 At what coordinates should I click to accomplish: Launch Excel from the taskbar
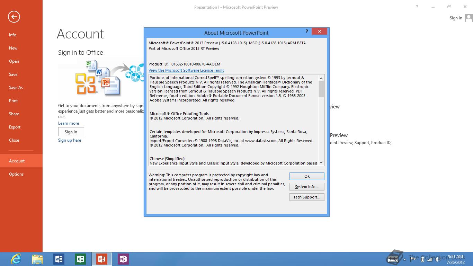(x=80, y=259)
